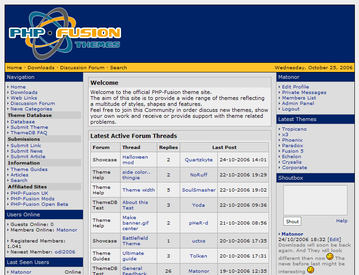The image size is (359, 275).
Task: Go to Home in the Navigation panel
Action: [x=18, y=87]
